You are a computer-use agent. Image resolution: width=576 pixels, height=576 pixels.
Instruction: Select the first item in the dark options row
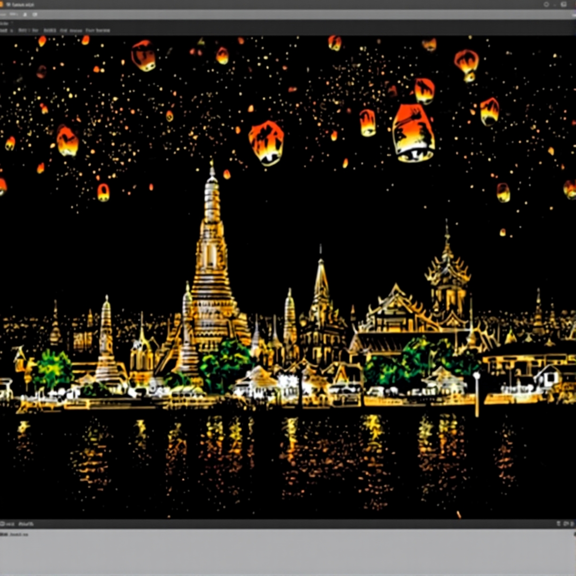tap(3, 31)
